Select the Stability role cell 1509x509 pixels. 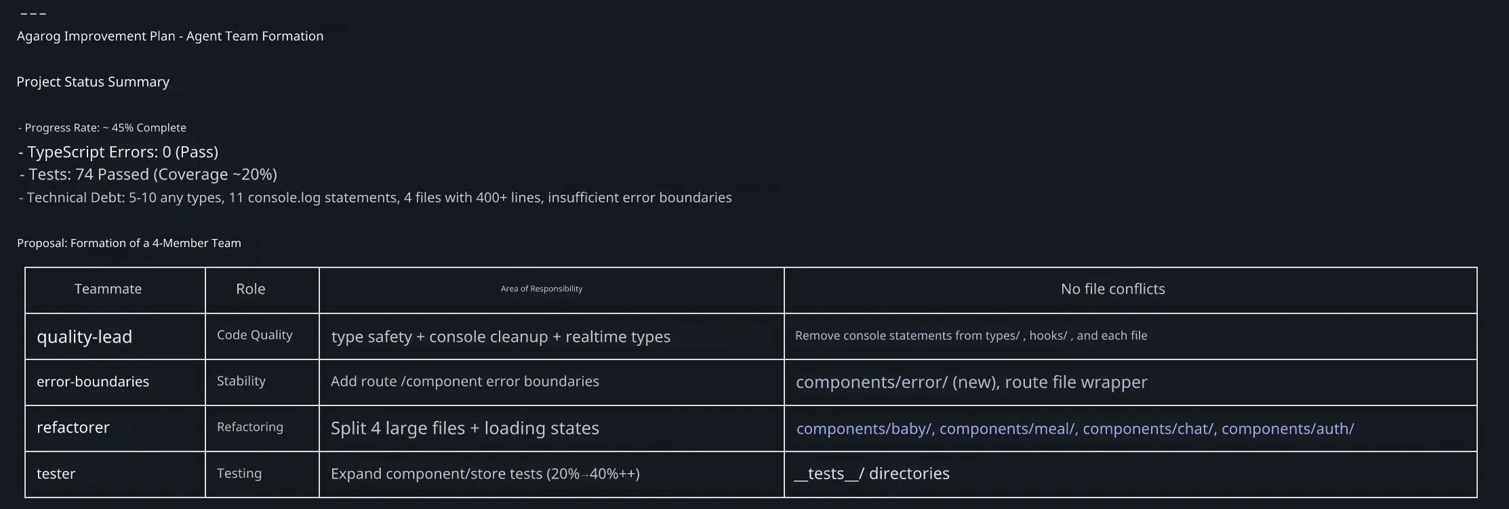click(x=241, y=381)
